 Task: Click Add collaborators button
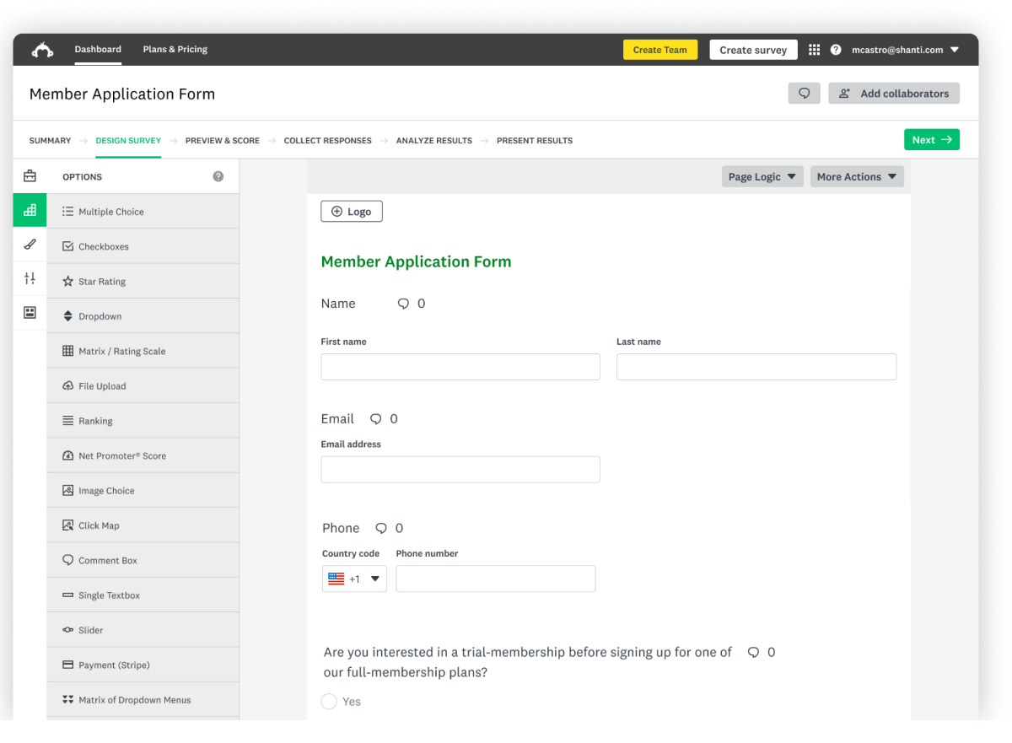click(894, 94)
